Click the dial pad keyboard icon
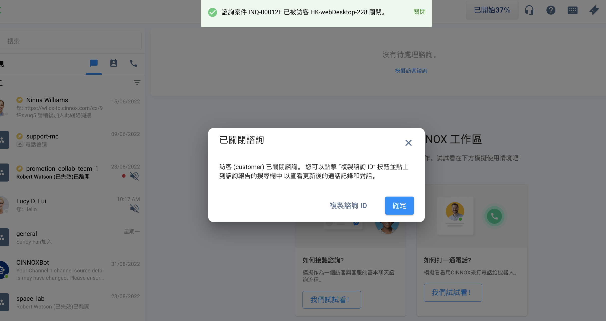 pos(572,10)
